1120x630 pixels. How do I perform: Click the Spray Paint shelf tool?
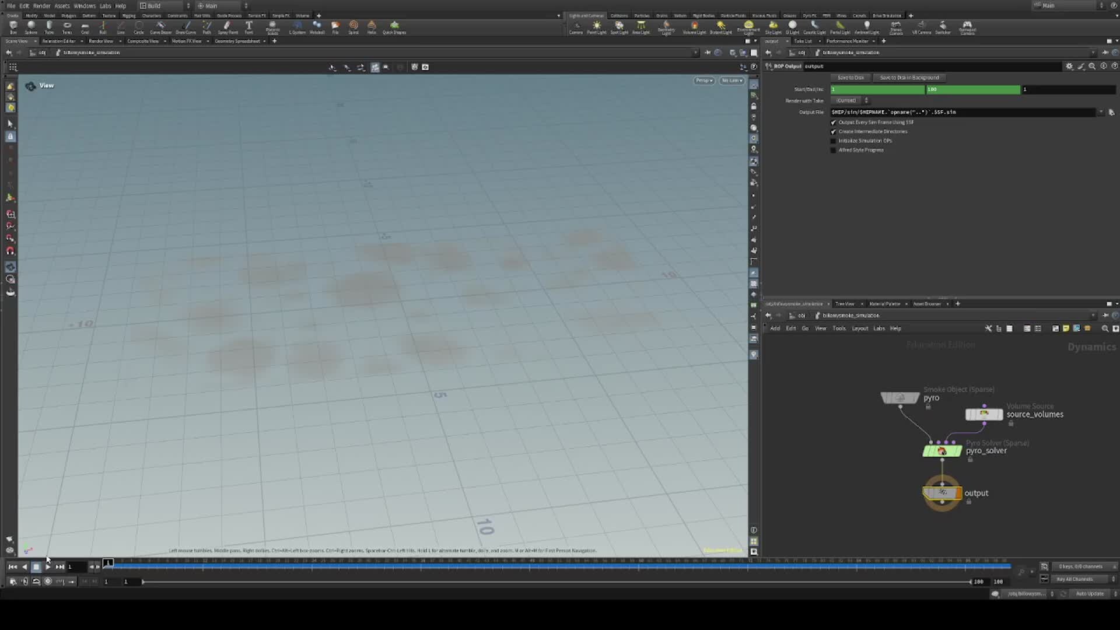point(228,26)
